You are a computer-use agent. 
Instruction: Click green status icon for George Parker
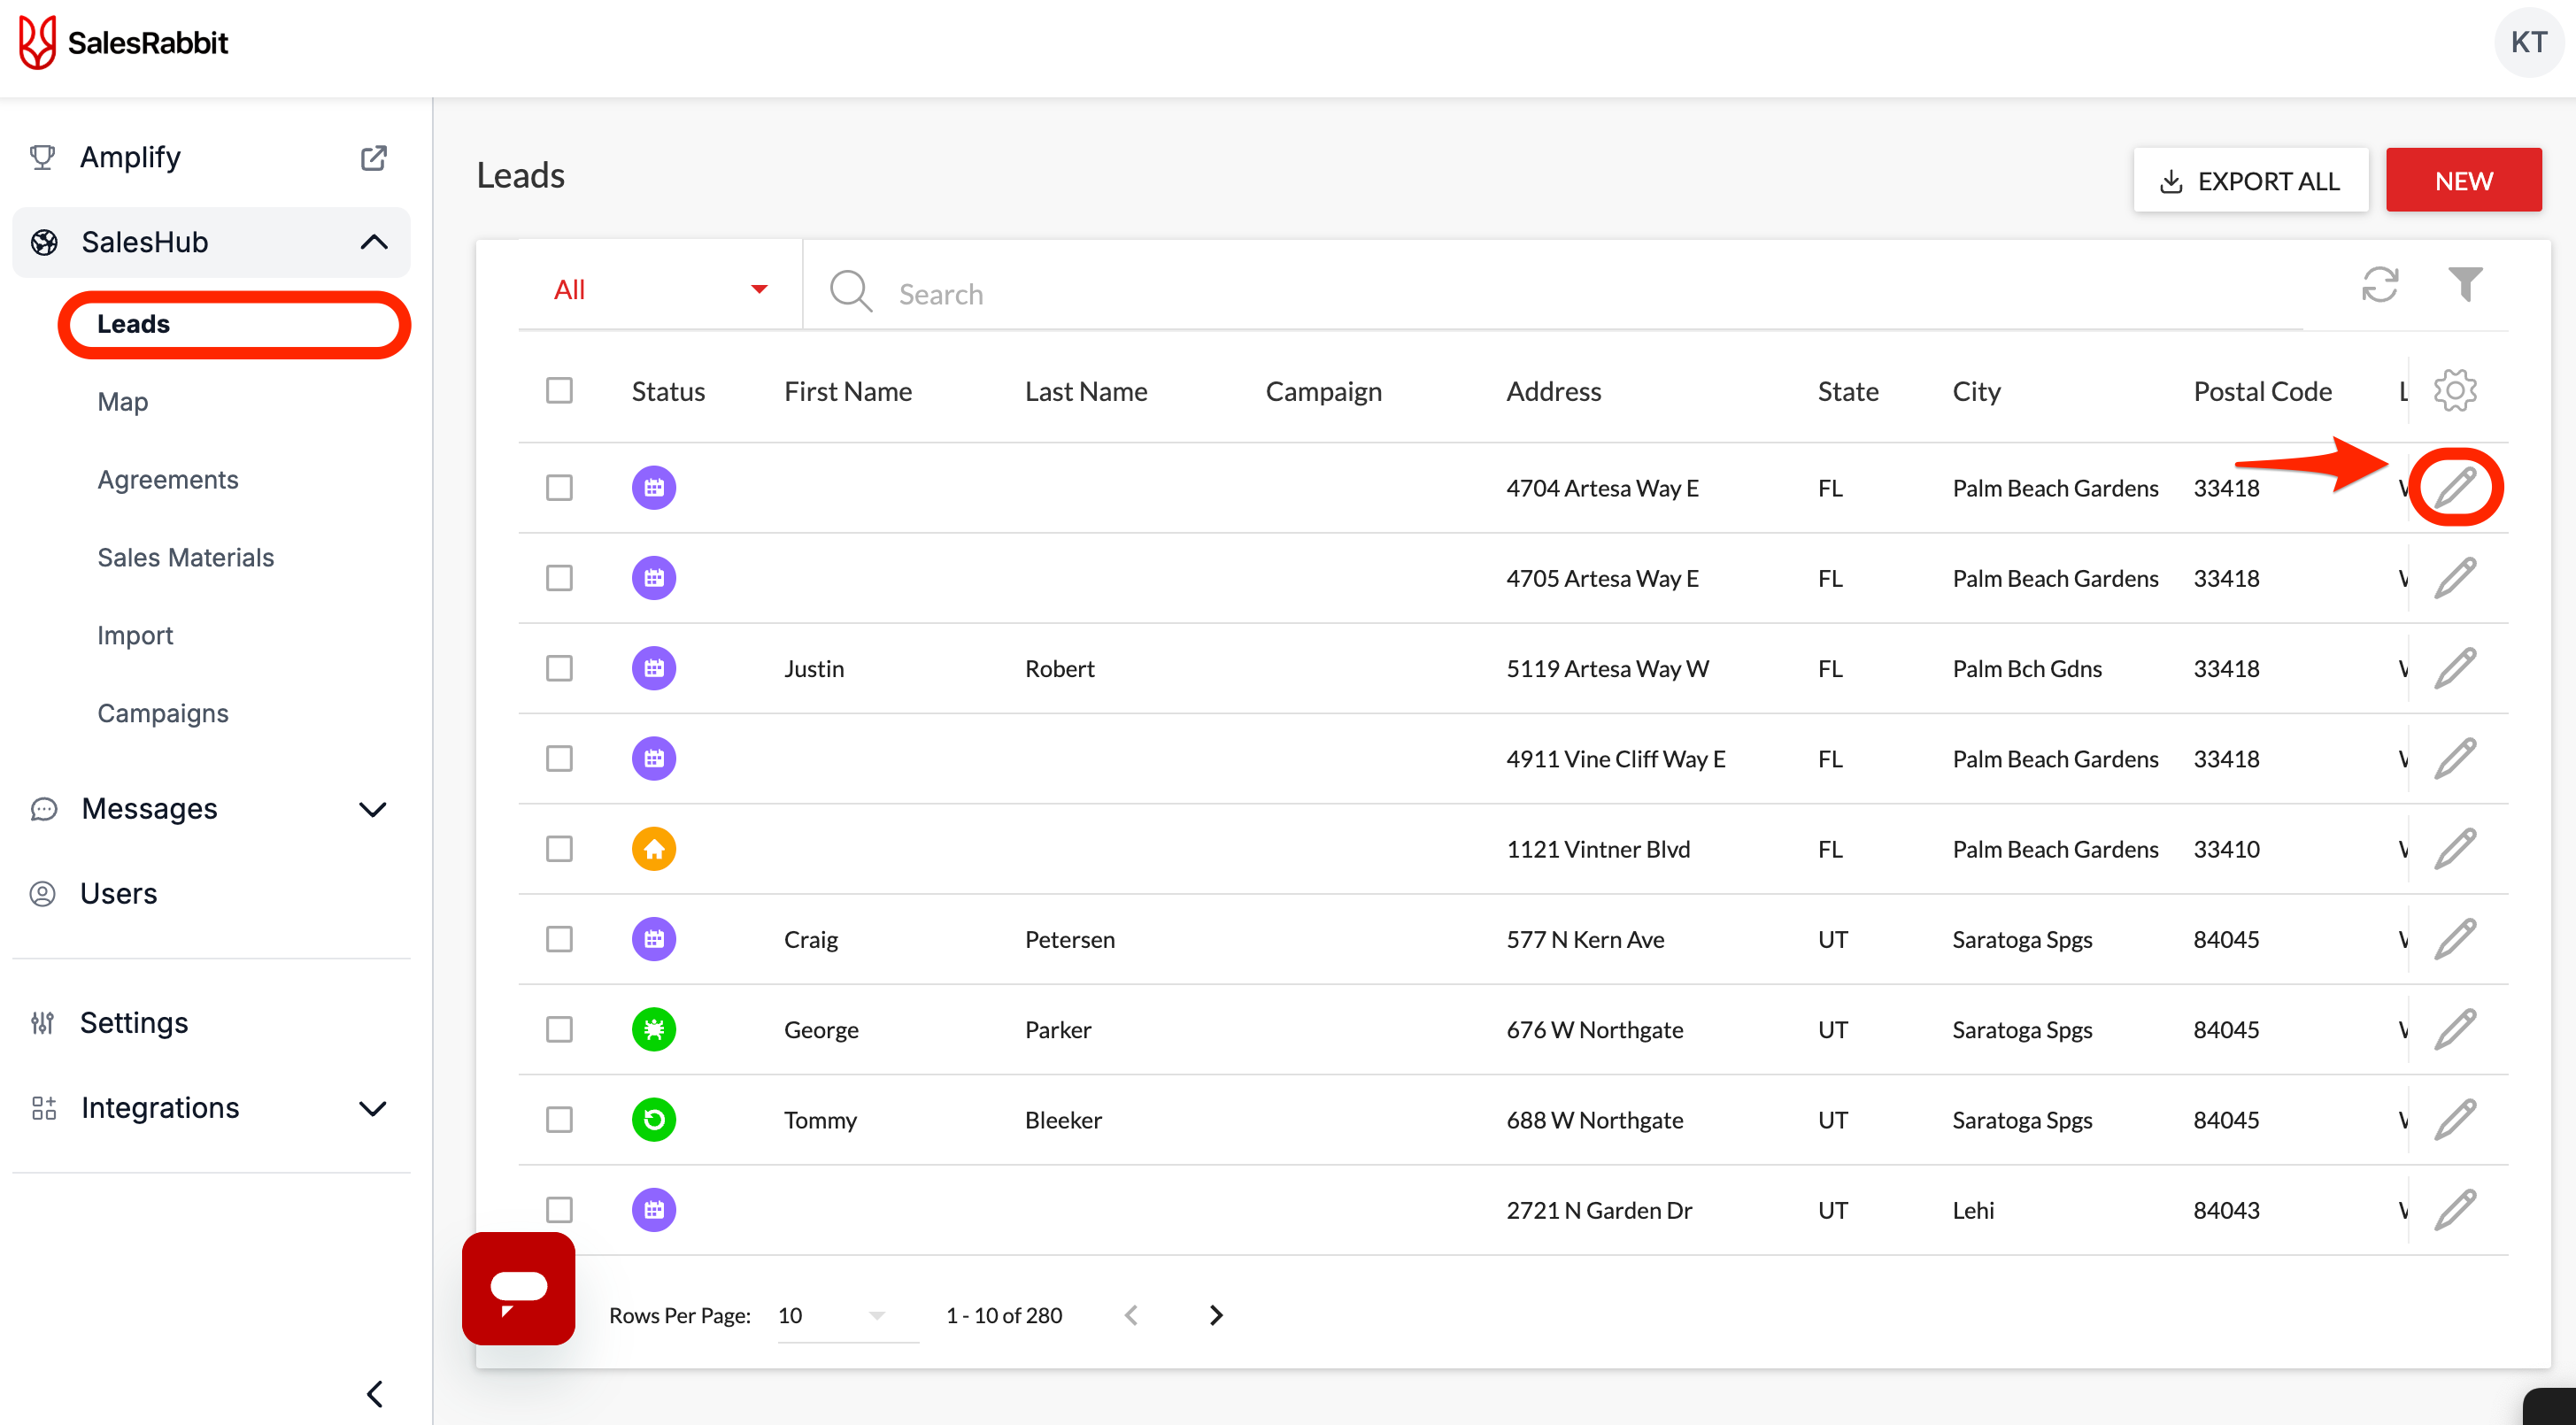654,1029
